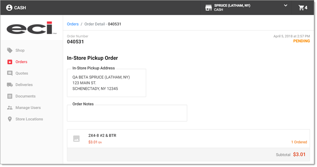Click the CASH user account icon

(9, 8)
